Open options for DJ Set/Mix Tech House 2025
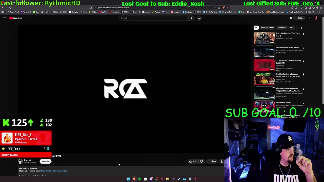The image size is (324, 182). (303, 61)
